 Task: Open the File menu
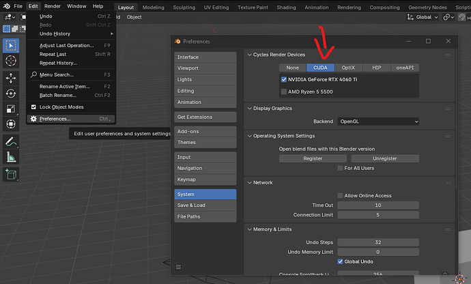(x=18, y=6)
